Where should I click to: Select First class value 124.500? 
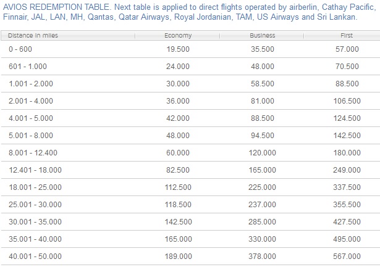346,117
